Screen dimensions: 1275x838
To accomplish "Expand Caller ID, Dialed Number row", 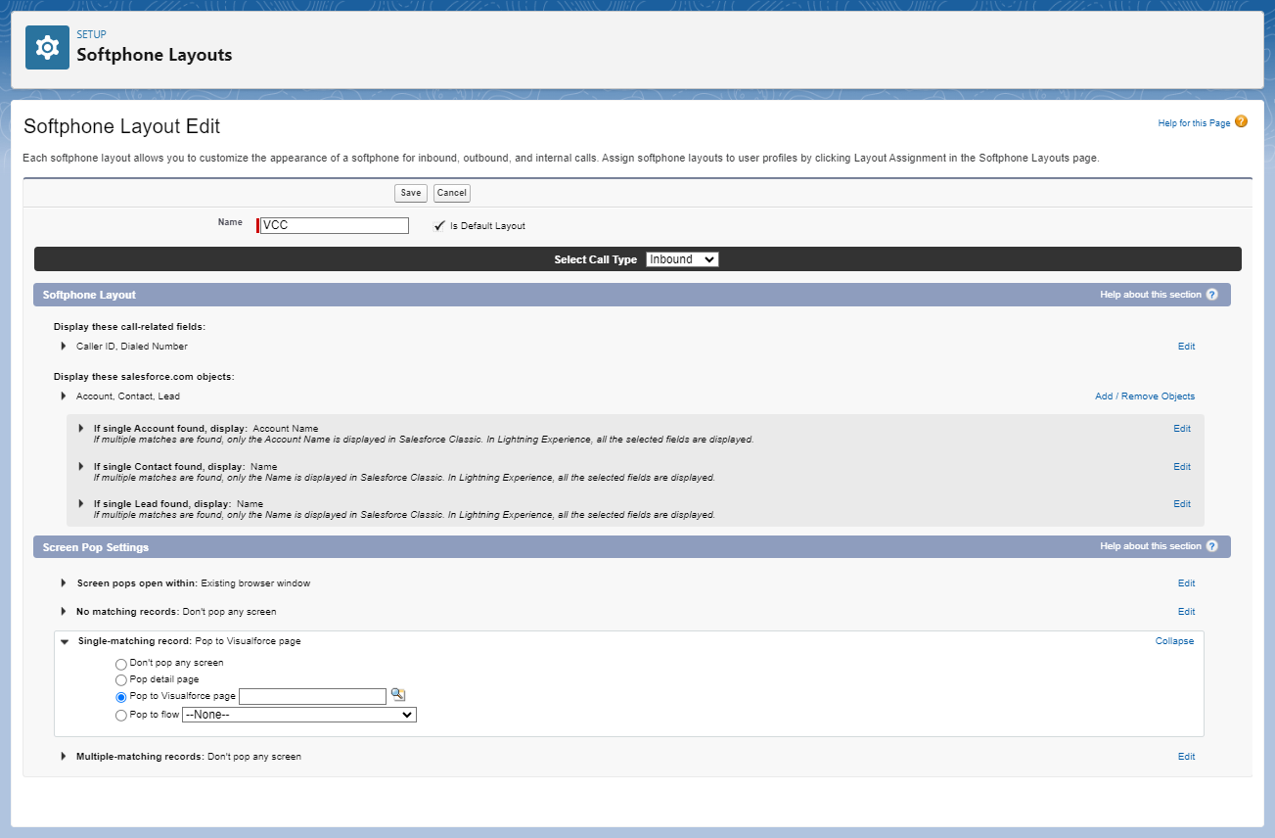I will click(64, 347).
